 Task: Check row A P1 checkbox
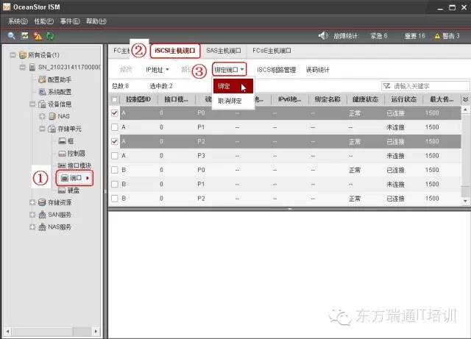click(115, 127)
